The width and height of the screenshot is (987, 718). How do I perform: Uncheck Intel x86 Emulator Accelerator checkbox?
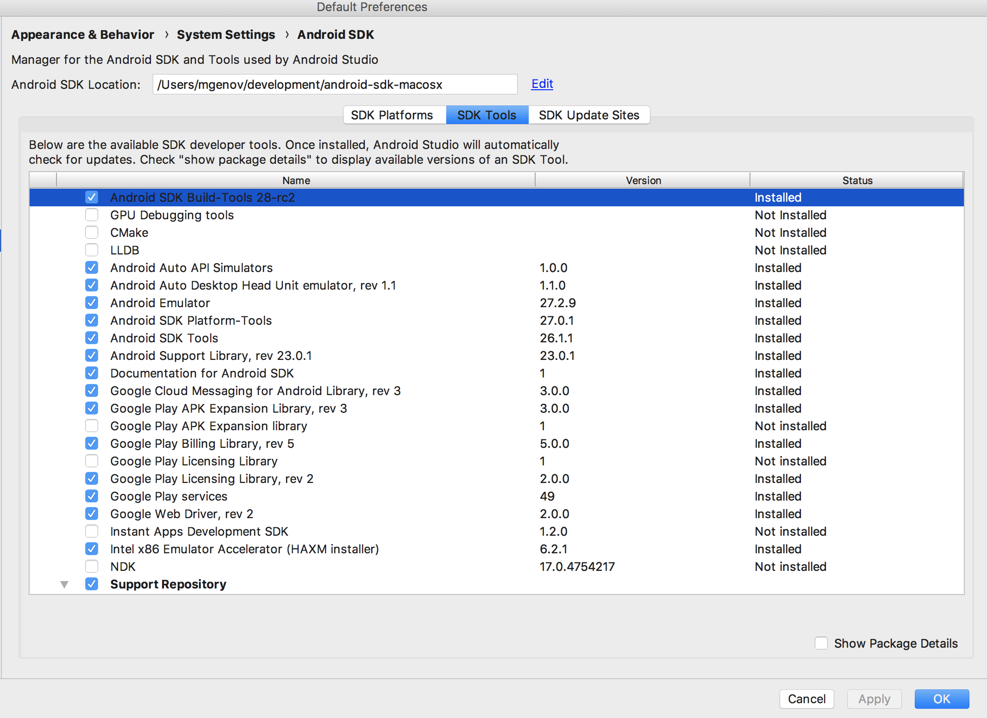point(92,549)
